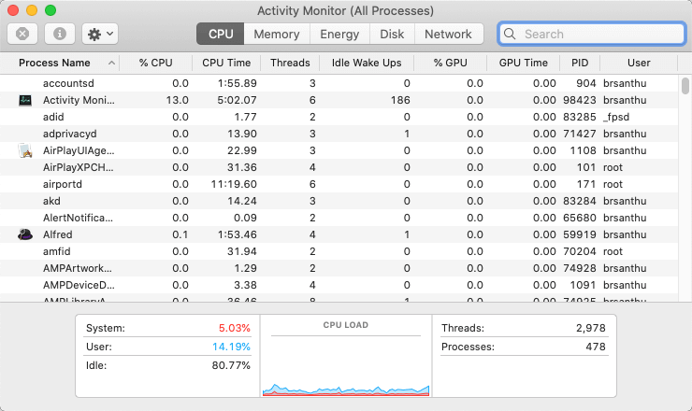Open the process info inspector button
The image size is (692, 411).
click(x=60, y=34)
